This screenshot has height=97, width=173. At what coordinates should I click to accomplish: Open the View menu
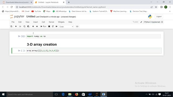27,22
